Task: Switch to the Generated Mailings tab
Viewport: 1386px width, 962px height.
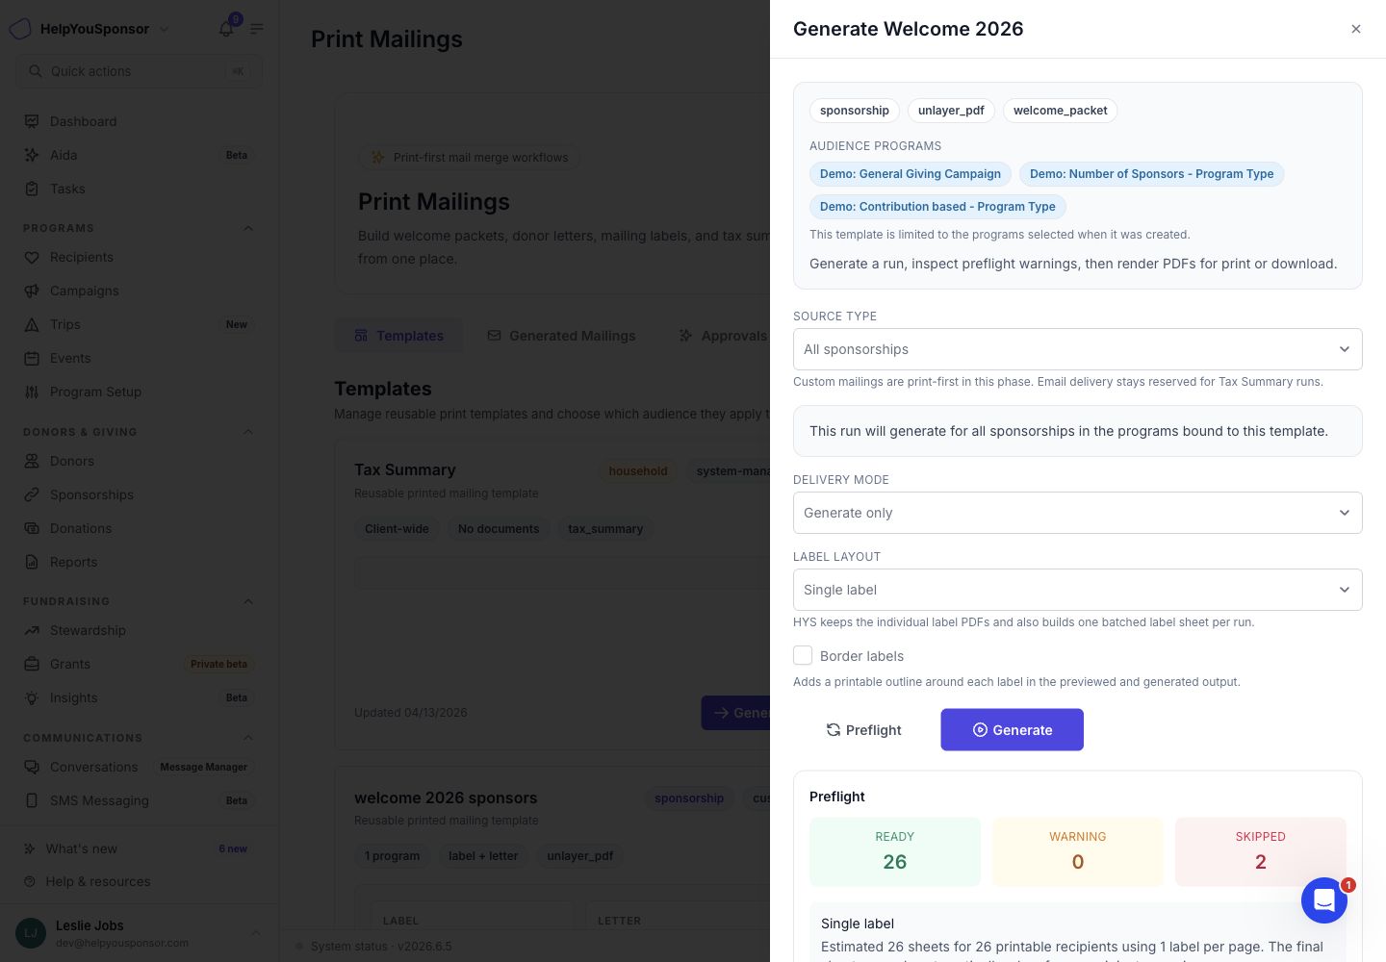Action: point(561,336)
